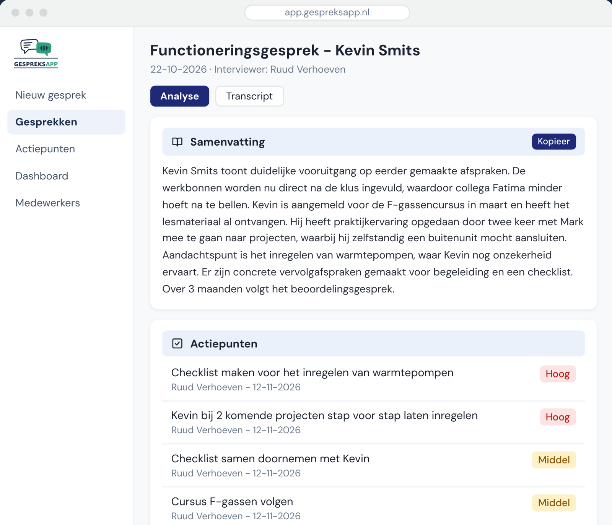Click the Samenvatting section heading
612x525 pixels.
tap(227, 142)
